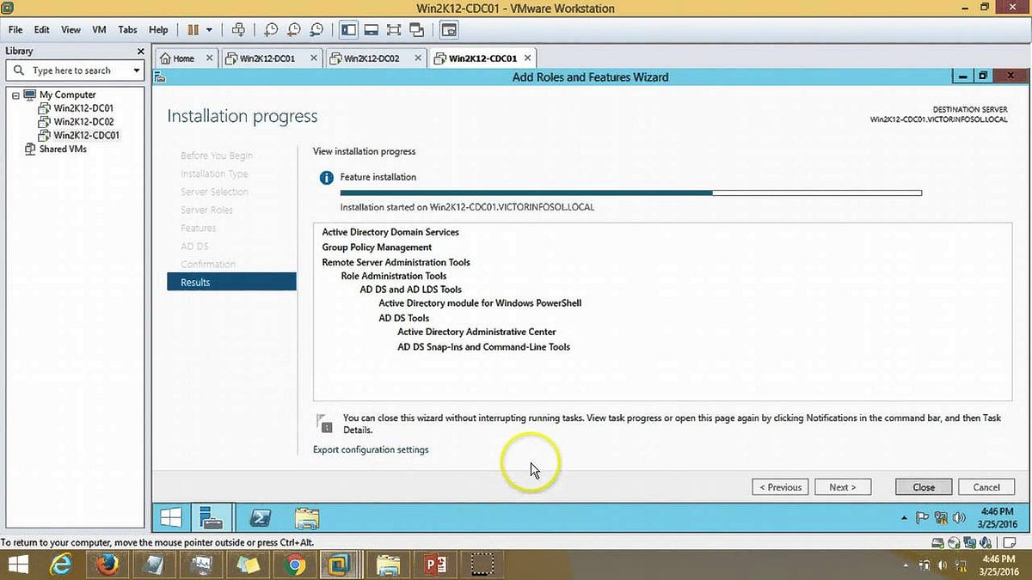
Task: Click the Export configuration settings link
Action: click(370, 449)
